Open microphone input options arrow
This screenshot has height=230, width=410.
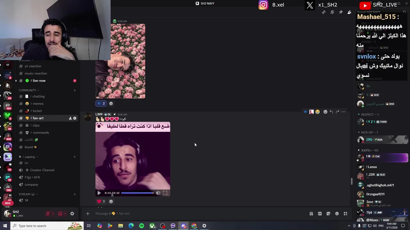[x=53, y=214]
